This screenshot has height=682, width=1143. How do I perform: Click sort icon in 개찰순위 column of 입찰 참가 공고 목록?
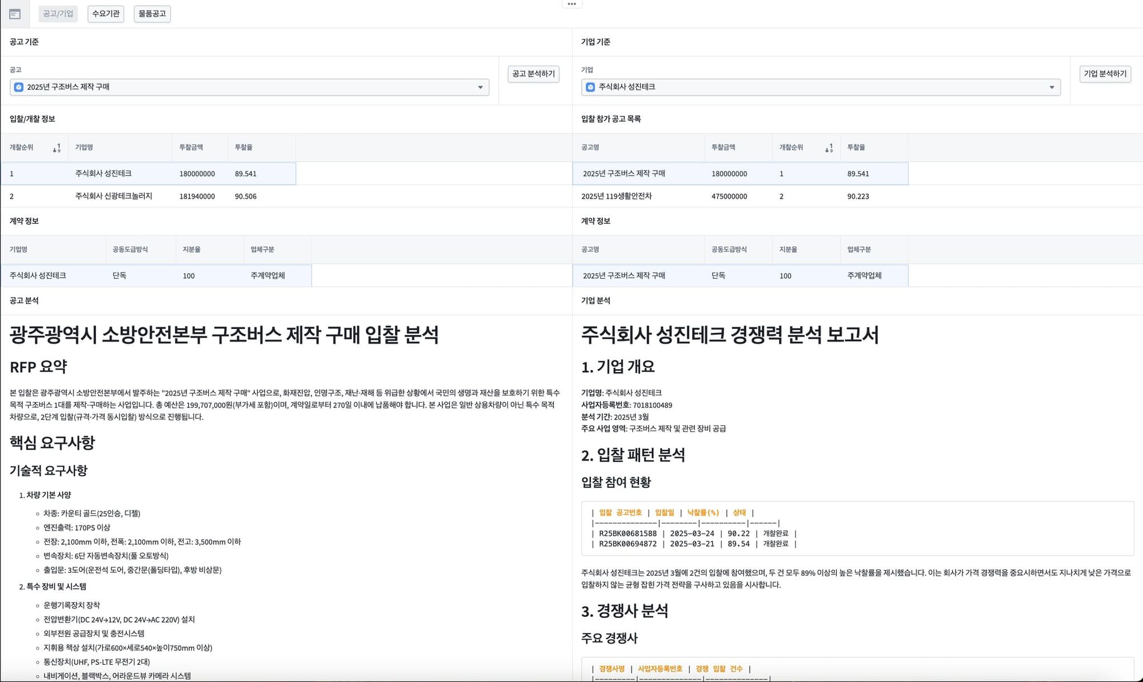pyautogui.click(x=829, y=148)
